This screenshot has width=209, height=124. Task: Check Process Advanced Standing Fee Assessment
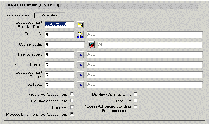coord(136,107)
